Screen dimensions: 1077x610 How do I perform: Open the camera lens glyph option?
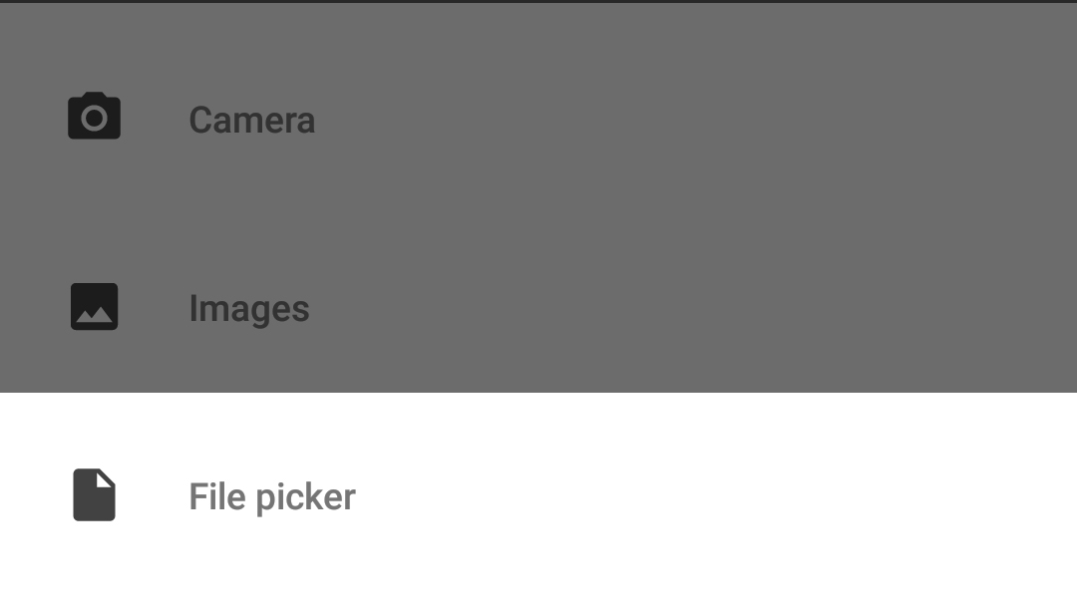[x=94, y=116]
